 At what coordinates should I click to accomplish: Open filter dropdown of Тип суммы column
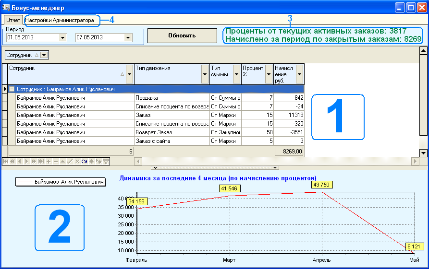237,74
